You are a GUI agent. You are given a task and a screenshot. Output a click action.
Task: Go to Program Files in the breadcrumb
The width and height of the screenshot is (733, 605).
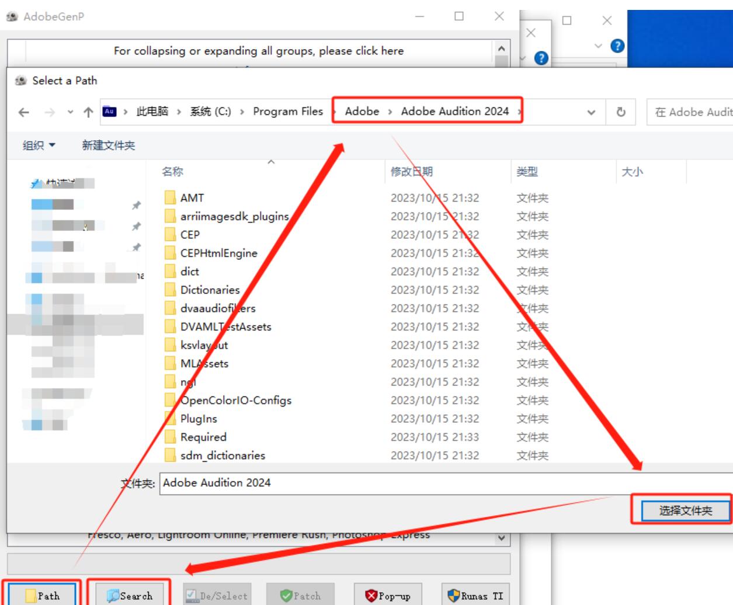pyautogui.click(x=288, y=112)
